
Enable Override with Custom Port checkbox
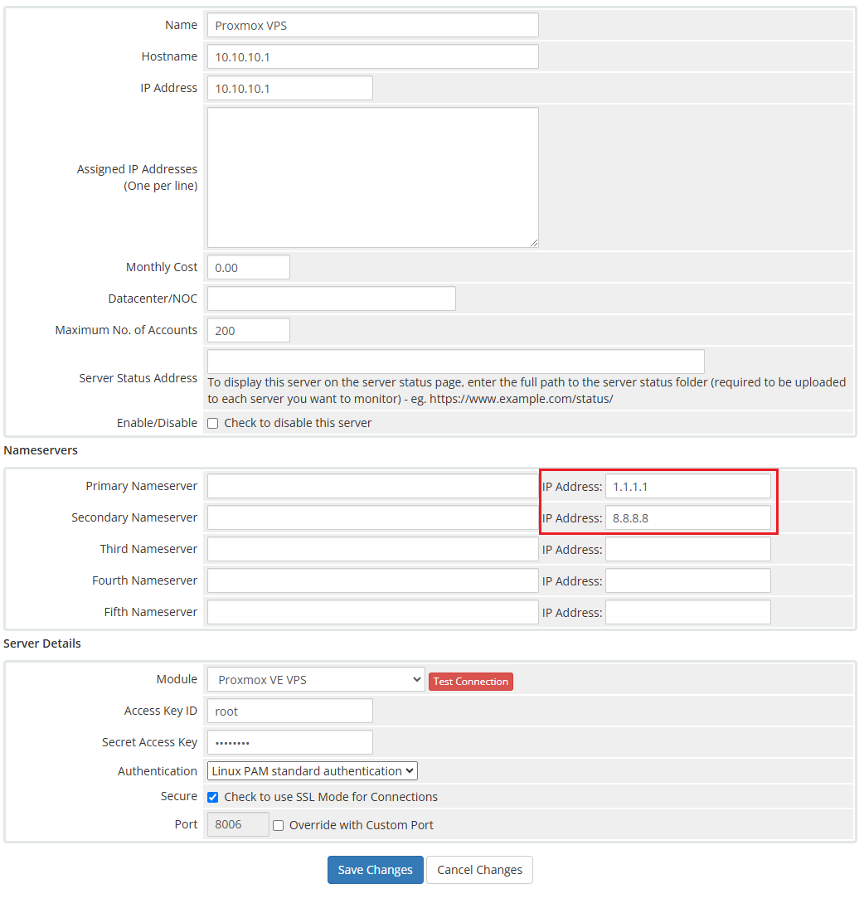(x=279, y=826)
